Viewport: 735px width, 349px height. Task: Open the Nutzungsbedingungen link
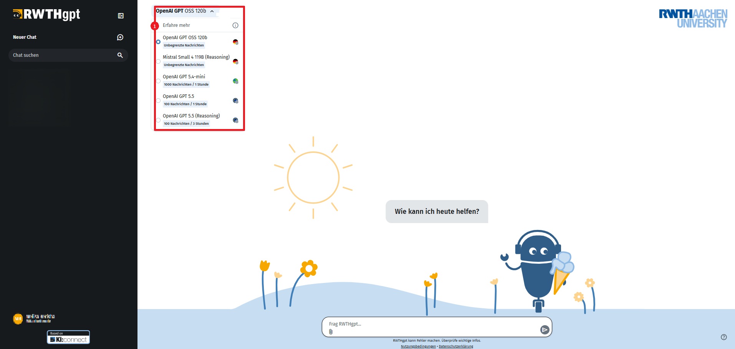click(418, 346)
